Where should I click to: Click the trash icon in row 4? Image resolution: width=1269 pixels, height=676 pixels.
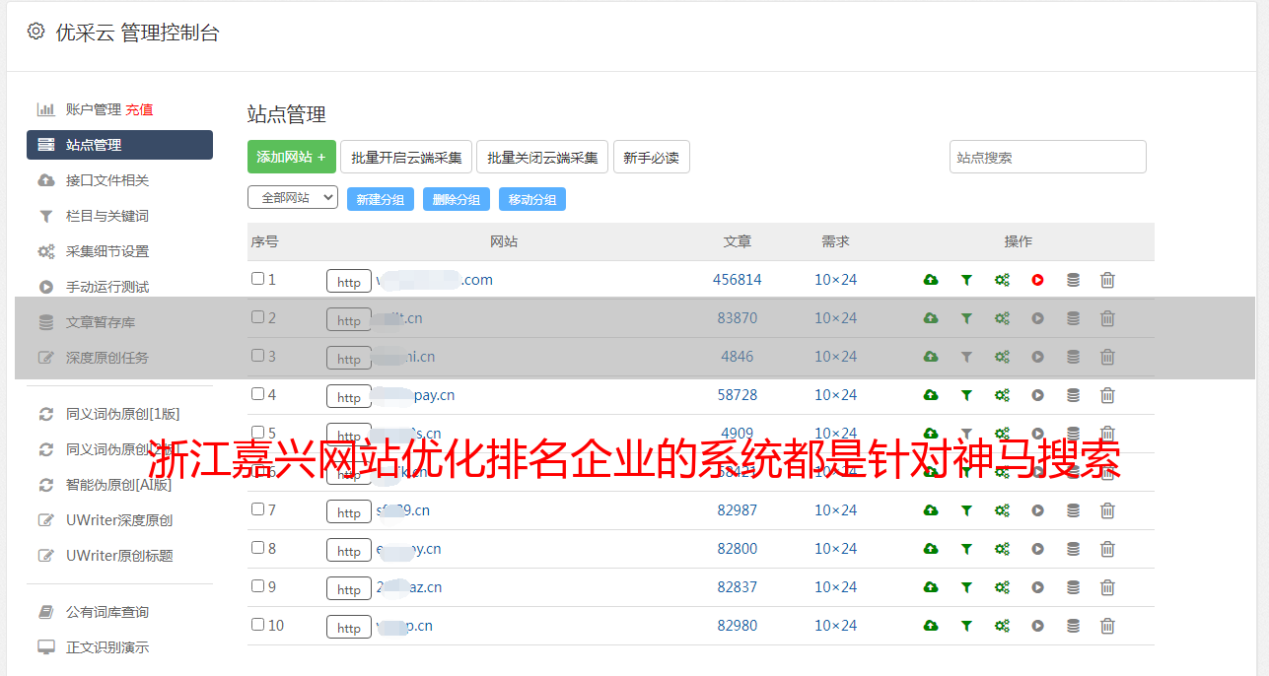(x=1107, y=395)
